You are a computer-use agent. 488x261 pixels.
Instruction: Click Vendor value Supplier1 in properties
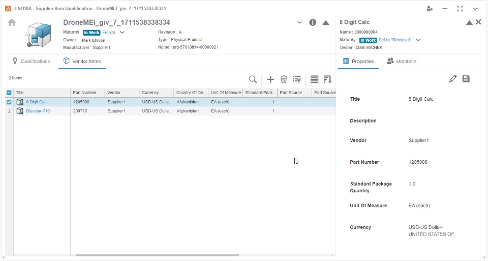pyautogui.click(x=418, y=140)
